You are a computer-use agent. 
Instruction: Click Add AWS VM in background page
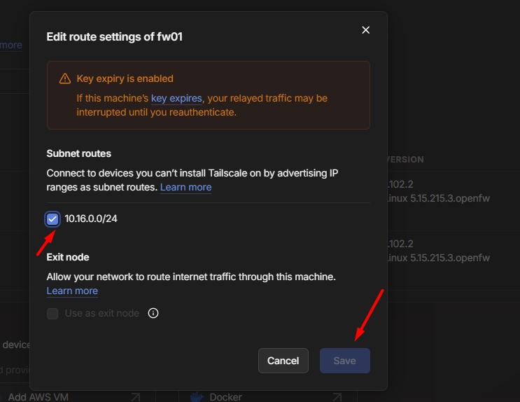[38, 397]
